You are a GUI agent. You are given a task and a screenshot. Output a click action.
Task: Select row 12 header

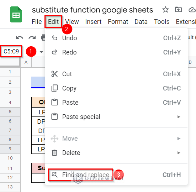[x=10, y=178]
